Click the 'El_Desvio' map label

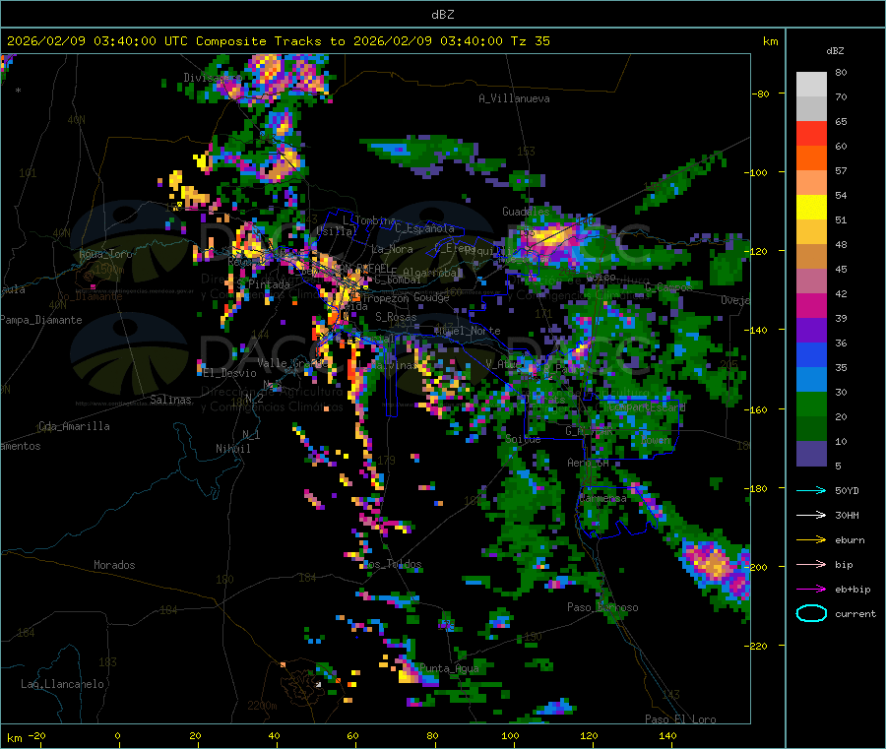click(230, 373)
